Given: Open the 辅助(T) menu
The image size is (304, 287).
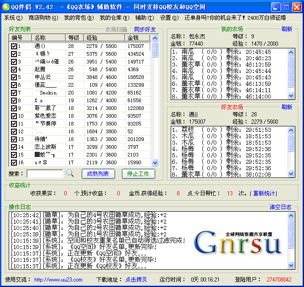Looking at the screenshot, I should (145, 18).
